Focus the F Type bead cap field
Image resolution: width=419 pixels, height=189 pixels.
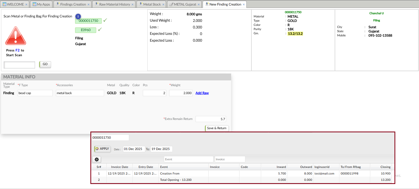35,93
